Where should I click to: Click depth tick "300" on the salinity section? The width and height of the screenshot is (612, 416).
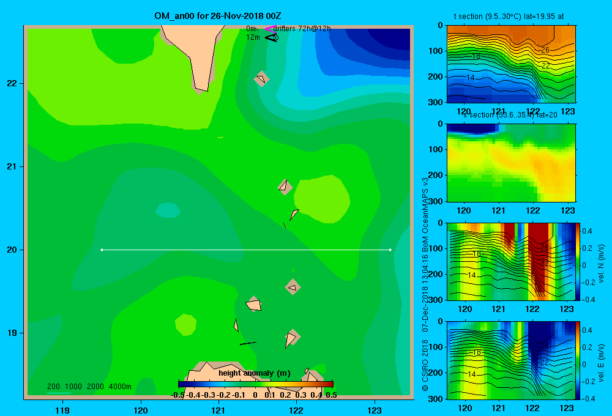436,201
